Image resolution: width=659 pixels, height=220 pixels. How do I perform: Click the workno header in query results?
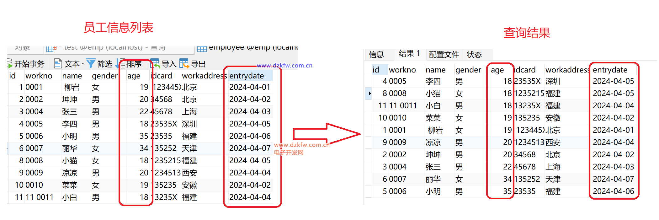[402, 70]
